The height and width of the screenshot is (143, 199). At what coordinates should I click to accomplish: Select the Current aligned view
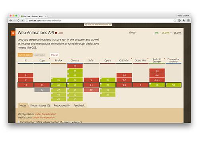(25, 55)
